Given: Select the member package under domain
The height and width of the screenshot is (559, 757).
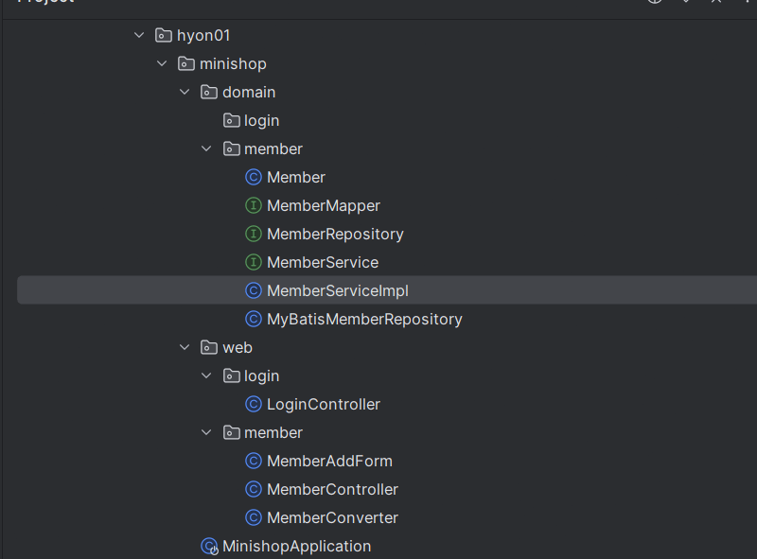Looking at the screenshot, I should pyautogui.click(x=273, y=149).
